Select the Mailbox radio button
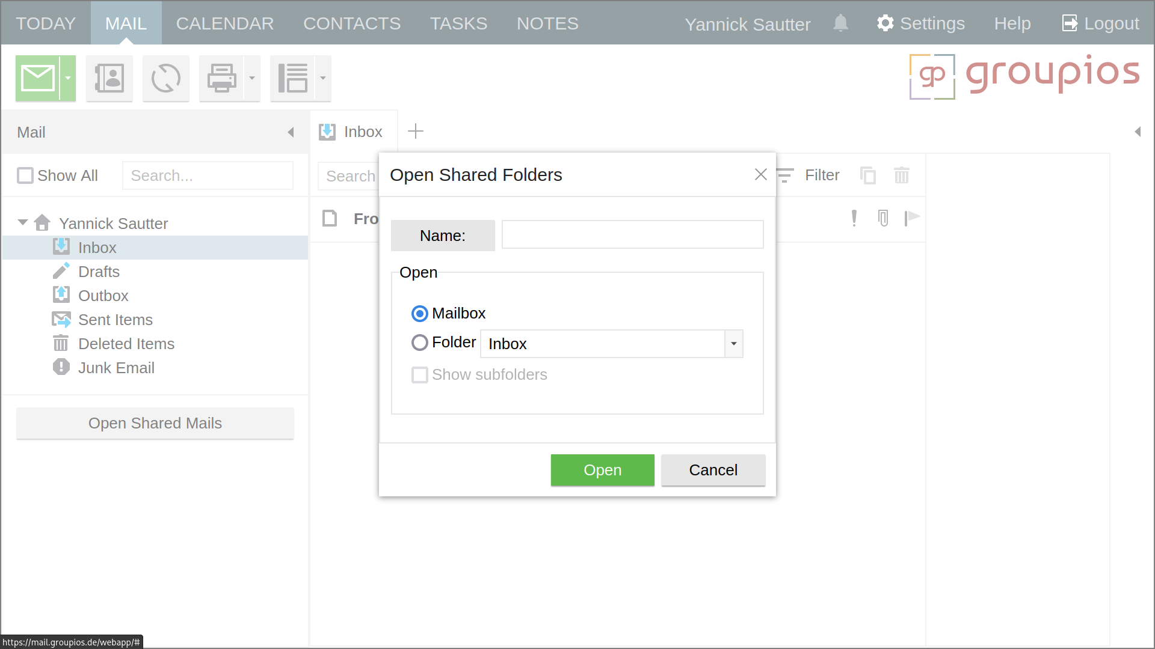This screenshot has height=649, width=1155. coord(419,313)
